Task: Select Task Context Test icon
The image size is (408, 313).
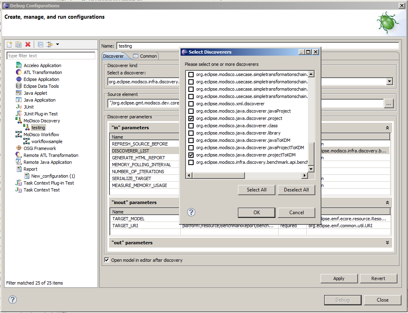Action: pyautogui.click(x=19, y=189)
